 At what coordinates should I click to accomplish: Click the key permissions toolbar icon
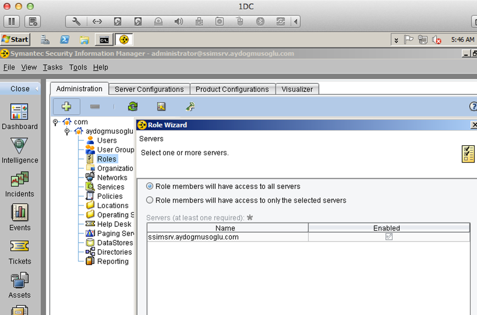coord(190,106)
